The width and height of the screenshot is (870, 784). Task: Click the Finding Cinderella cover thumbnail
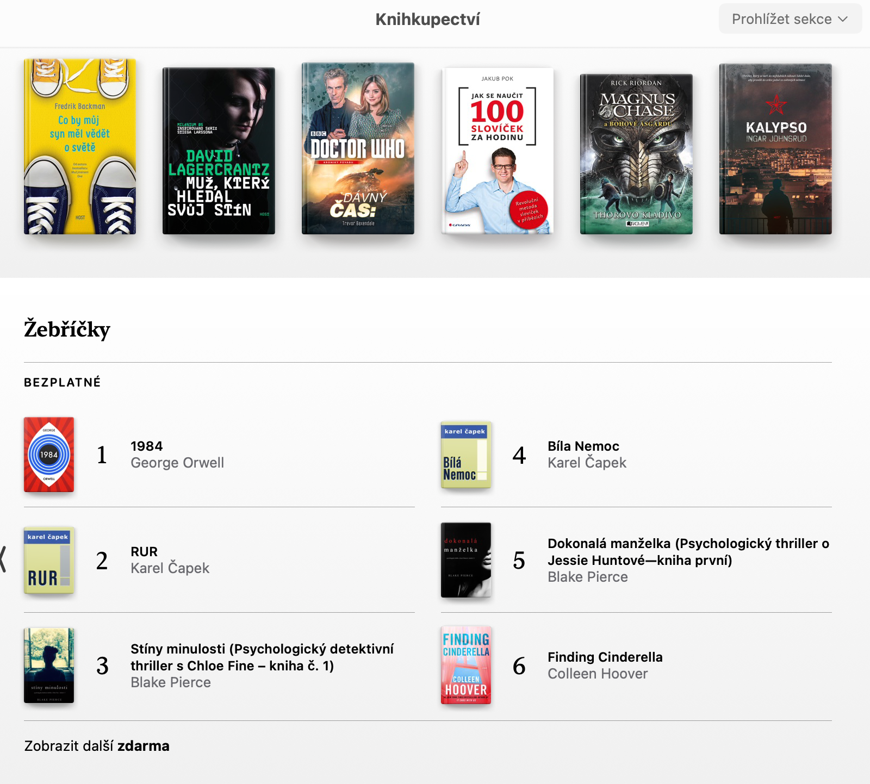[x=466, y=665]
